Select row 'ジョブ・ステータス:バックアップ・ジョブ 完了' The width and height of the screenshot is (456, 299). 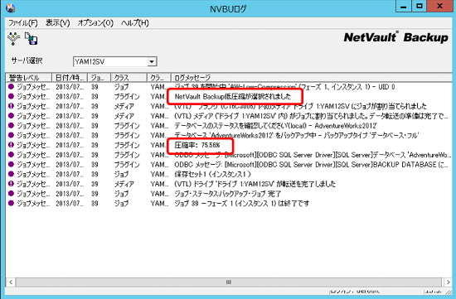coord(229,194)
